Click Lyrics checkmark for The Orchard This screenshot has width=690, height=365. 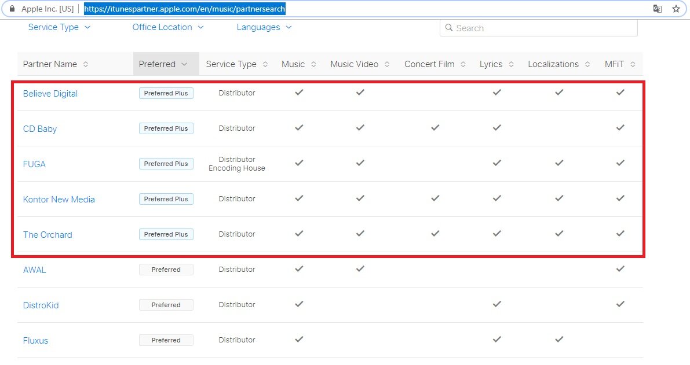pyautogui.click(x=497, y=233)
